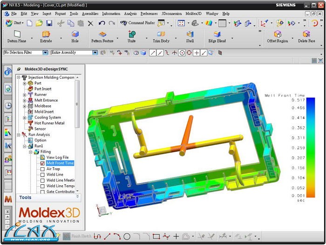Open the Moldex3D M sidebar tab
Viewport: 326px width, 245px height.
click(8, 199)
